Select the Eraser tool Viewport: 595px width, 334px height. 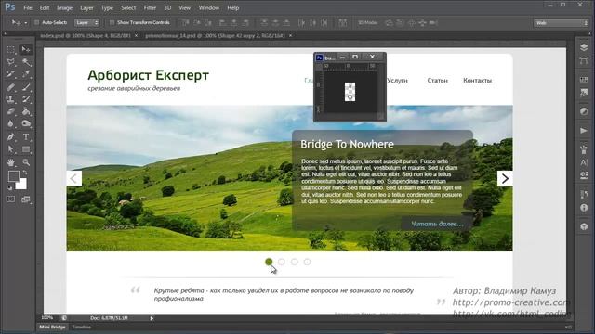pos(10,111)
